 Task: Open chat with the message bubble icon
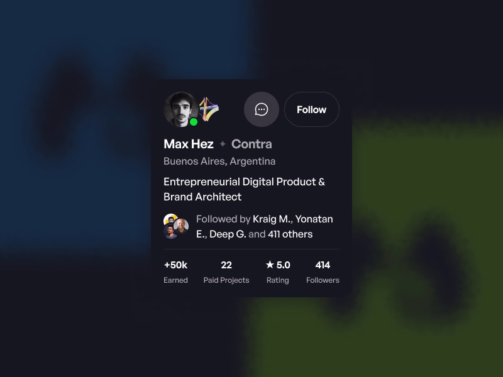coord(261,109)
